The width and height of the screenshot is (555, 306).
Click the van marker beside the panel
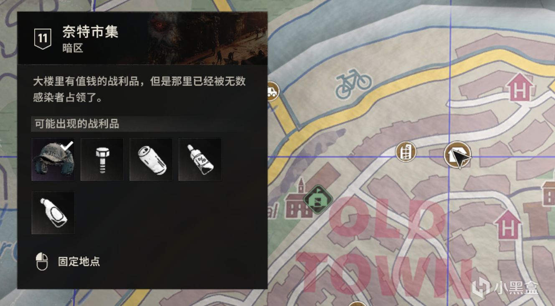(272, 91)
